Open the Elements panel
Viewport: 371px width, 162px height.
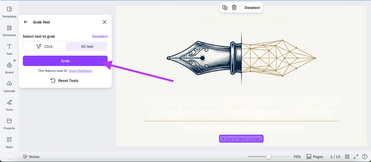(x=9, y=31)
